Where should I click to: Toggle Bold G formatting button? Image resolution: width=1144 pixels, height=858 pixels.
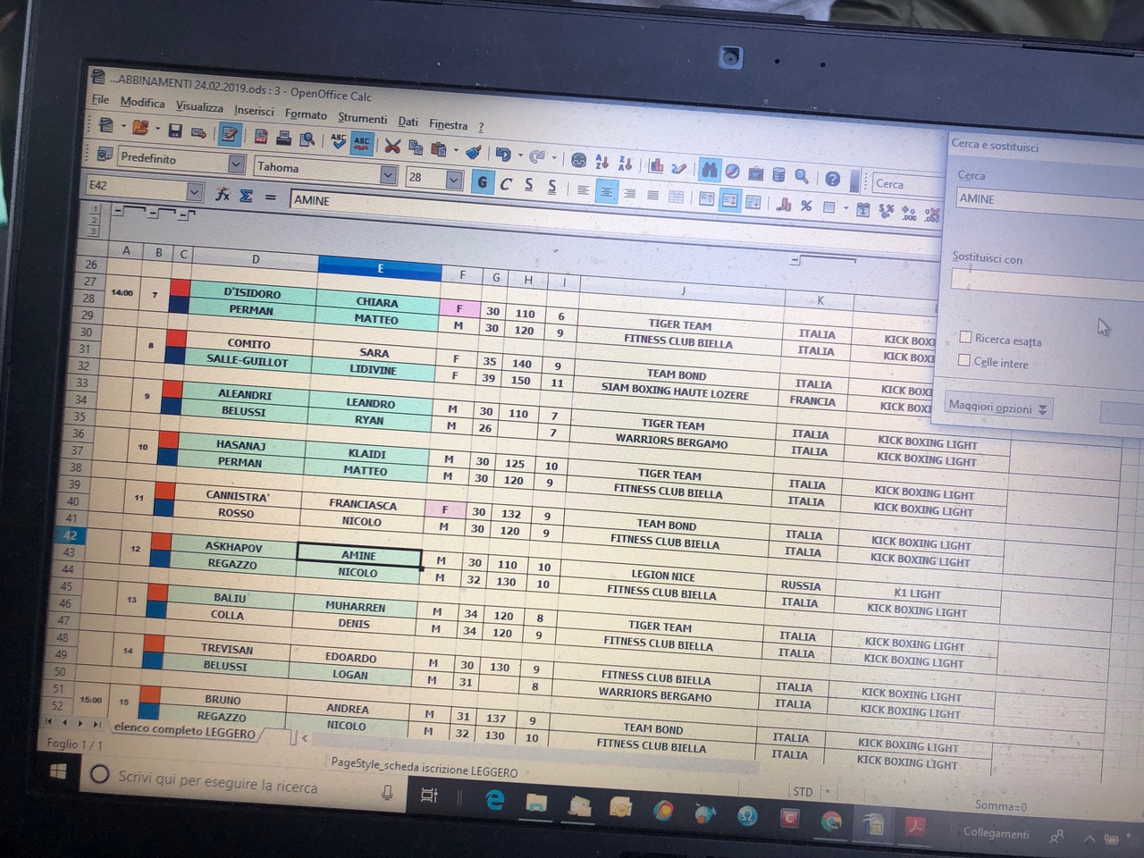point(483,182)
